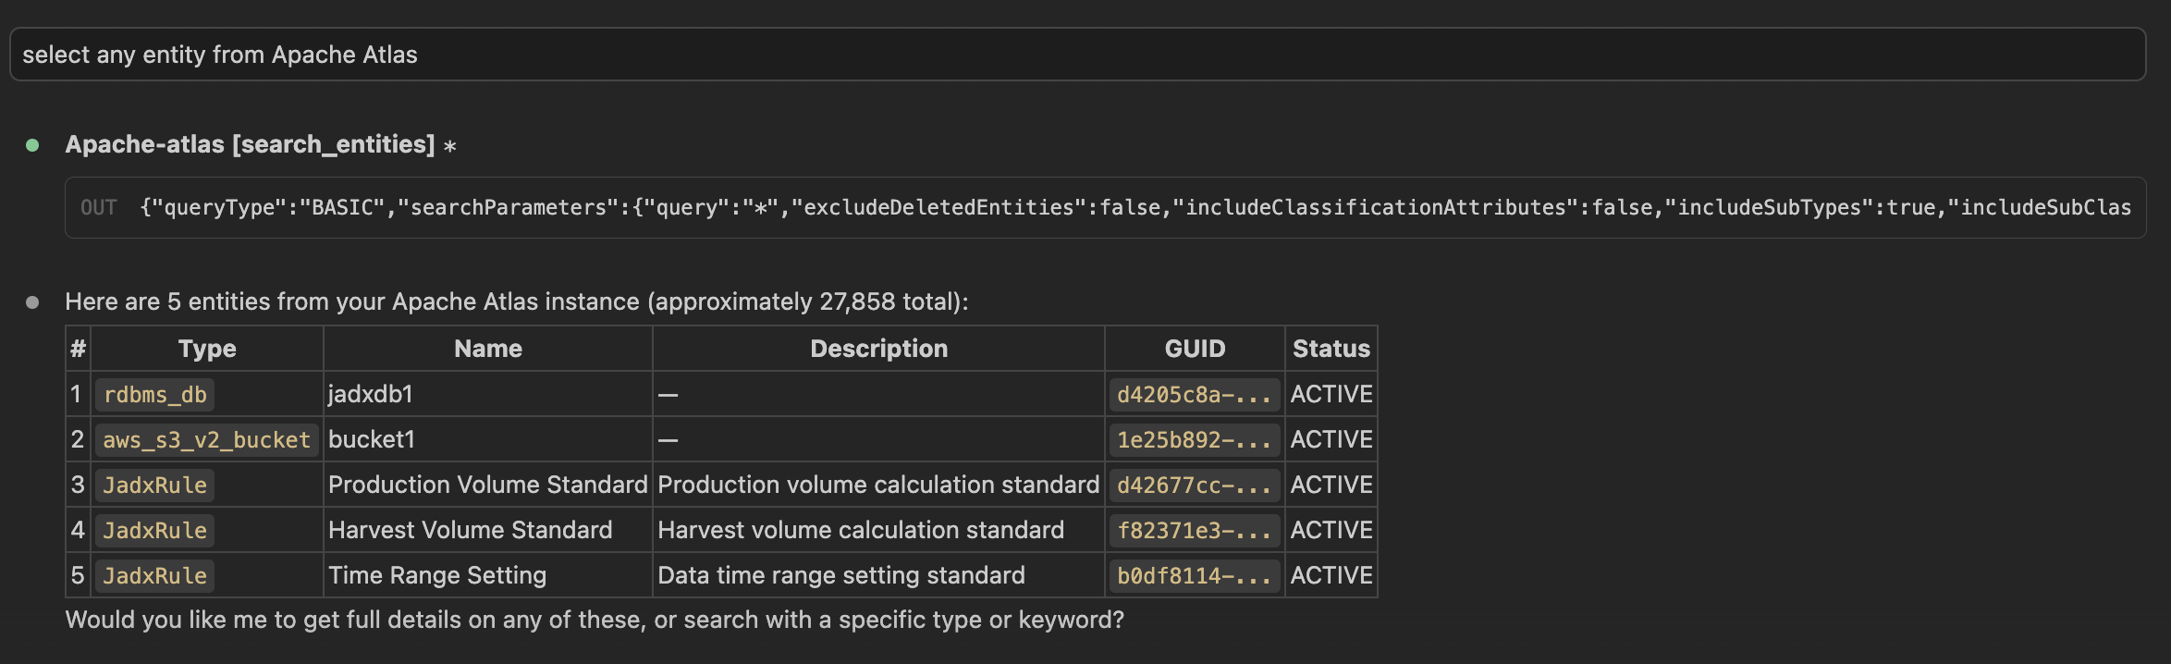This screenshot has width=2171, height=664.
Task: Click the Production volume calculation standard description
Action: [878, 485]
